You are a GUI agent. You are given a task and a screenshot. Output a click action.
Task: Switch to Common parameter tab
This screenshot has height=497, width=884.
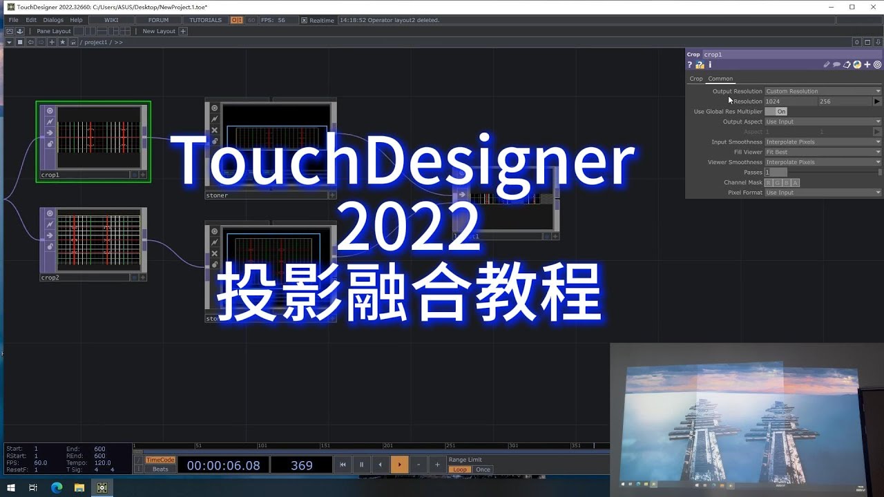(x=720, y=79)
